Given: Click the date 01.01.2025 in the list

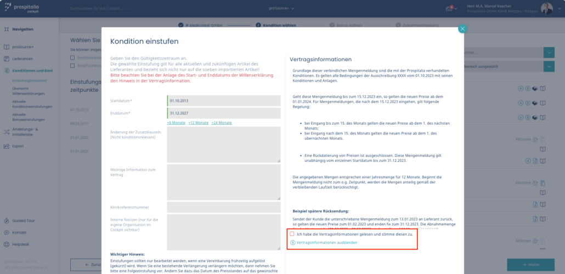Looking at the screenshot, I should tap(80, 151).
